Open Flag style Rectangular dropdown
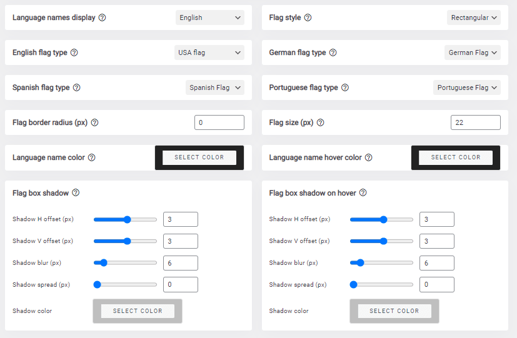 pyautogui.click(x=473, y=17)
